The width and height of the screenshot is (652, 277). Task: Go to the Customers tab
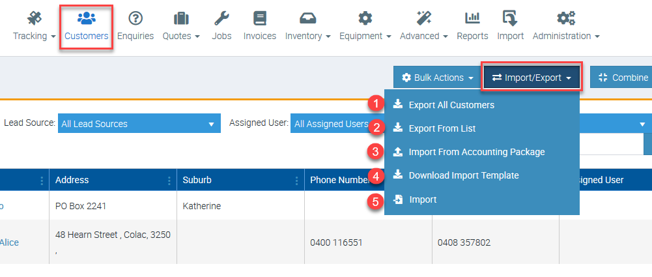[86, 25]
